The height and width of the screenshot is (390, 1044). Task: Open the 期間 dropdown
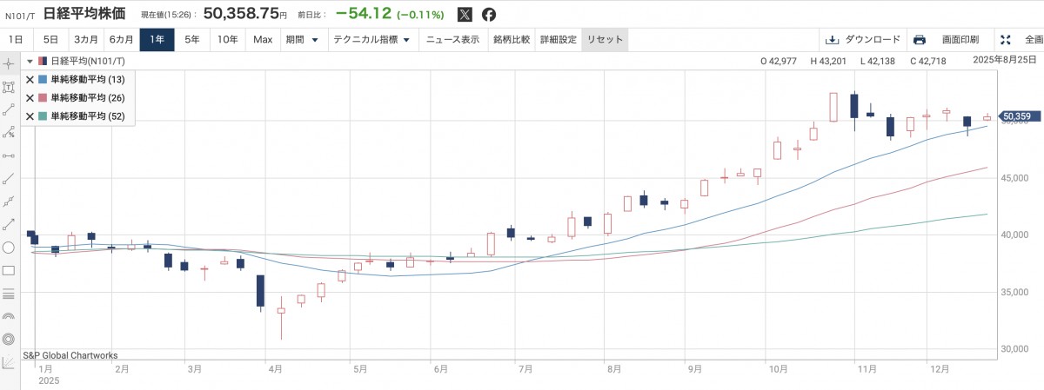(303, 40)
